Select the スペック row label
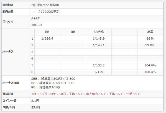The height and width of the screenshot is (113, 166). tap(8, 22)
